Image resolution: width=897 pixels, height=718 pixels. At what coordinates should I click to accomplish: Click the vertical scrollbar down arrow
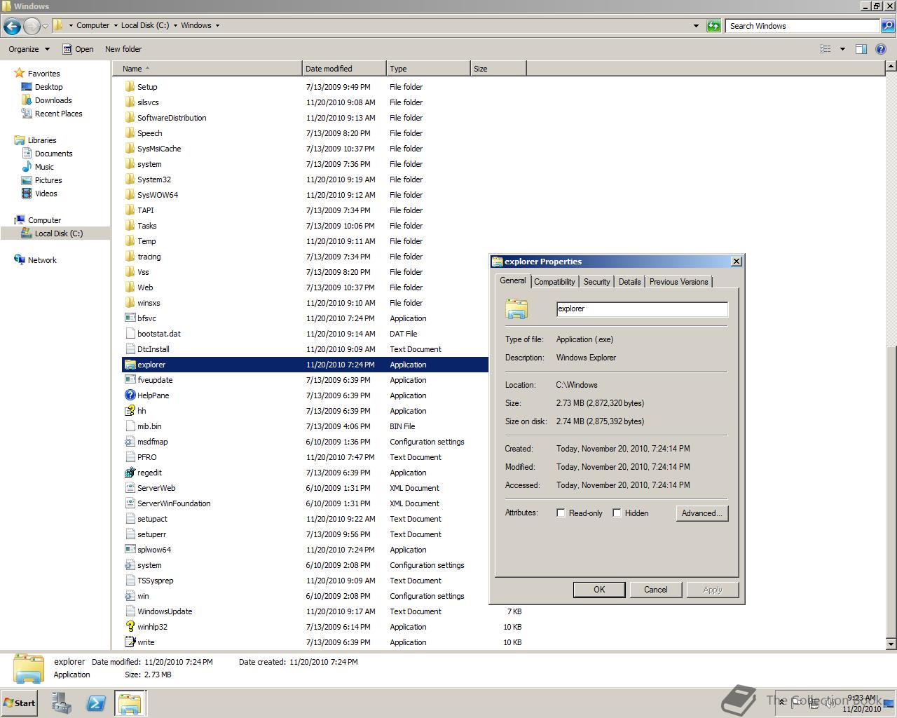coord(891,644)
